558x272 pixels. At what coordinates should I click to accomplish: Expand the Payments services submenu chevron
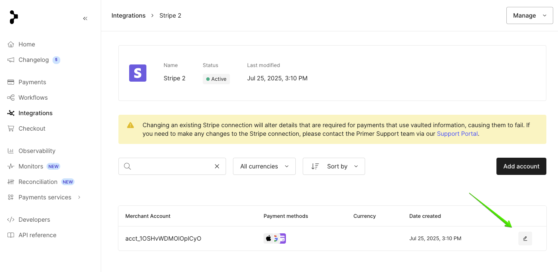(79, 197)
